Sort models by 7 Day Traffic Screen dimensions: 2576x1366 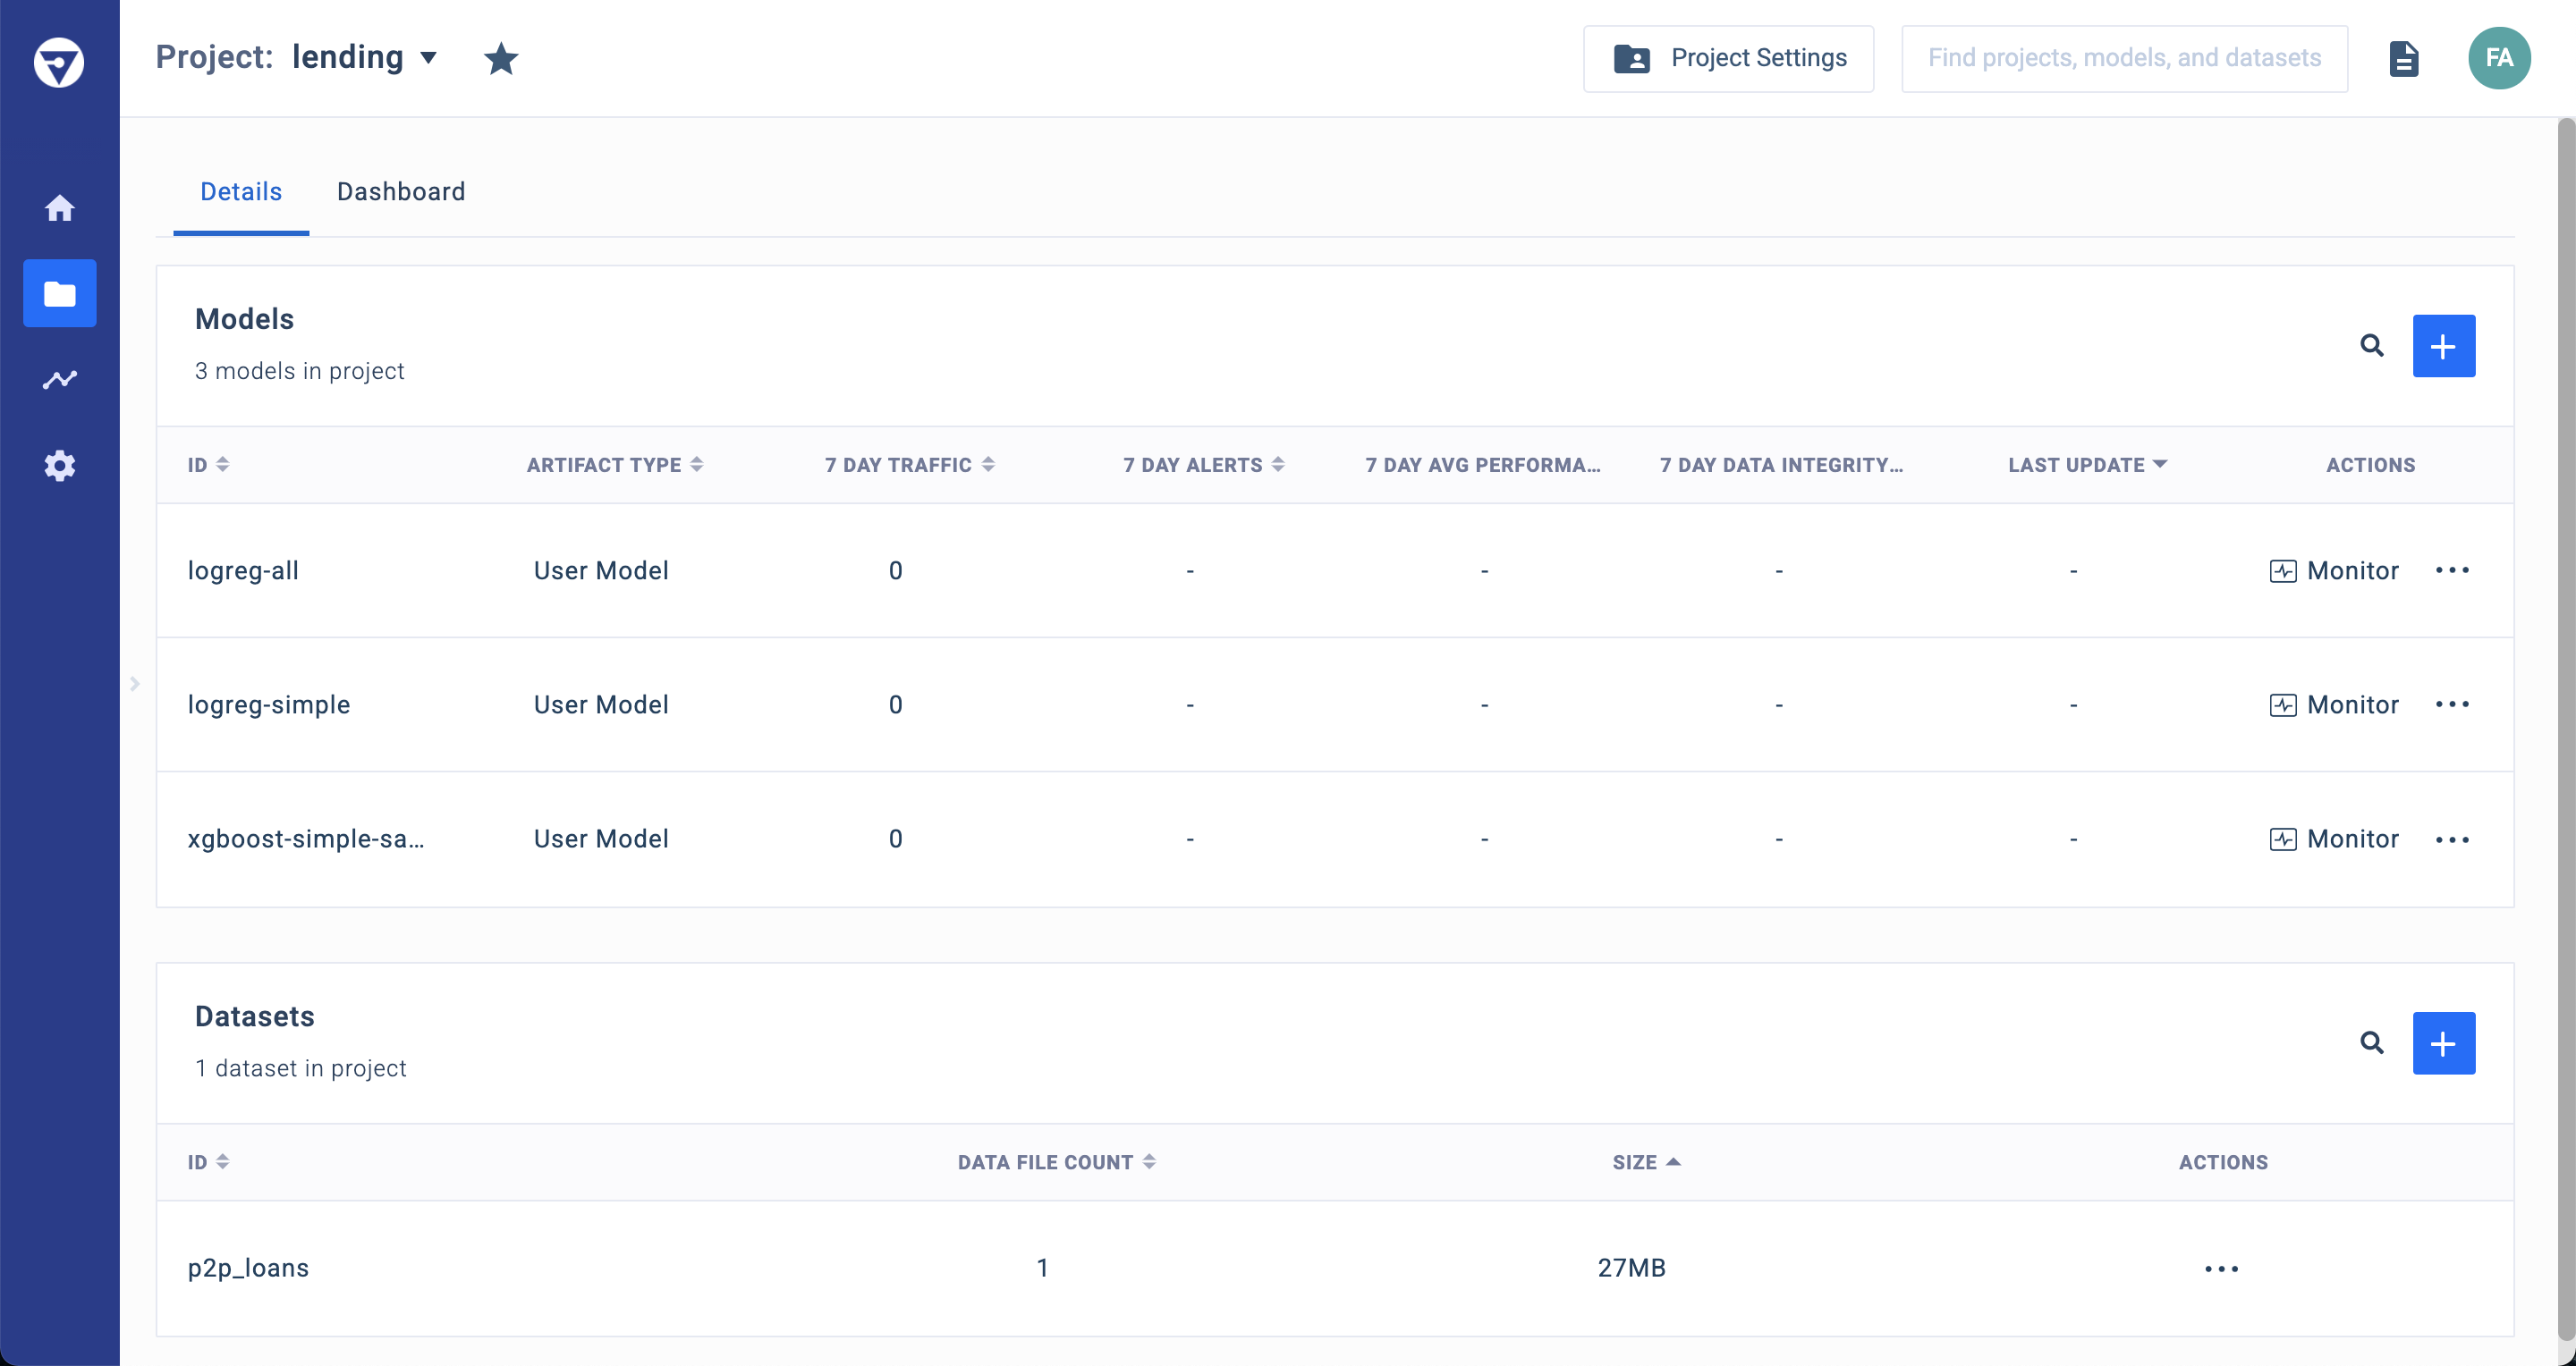coord(909,465)
